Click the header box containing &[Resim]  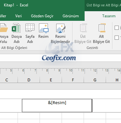(57, 105)
